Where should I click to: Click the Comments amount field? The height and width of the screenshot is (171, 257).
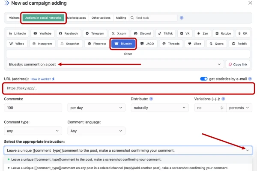[x=33, y=108]
